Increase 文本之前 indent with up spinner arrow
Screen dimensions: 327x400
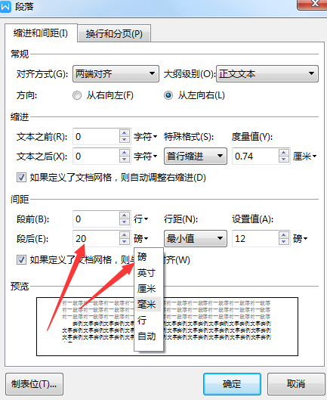[125, 133]
